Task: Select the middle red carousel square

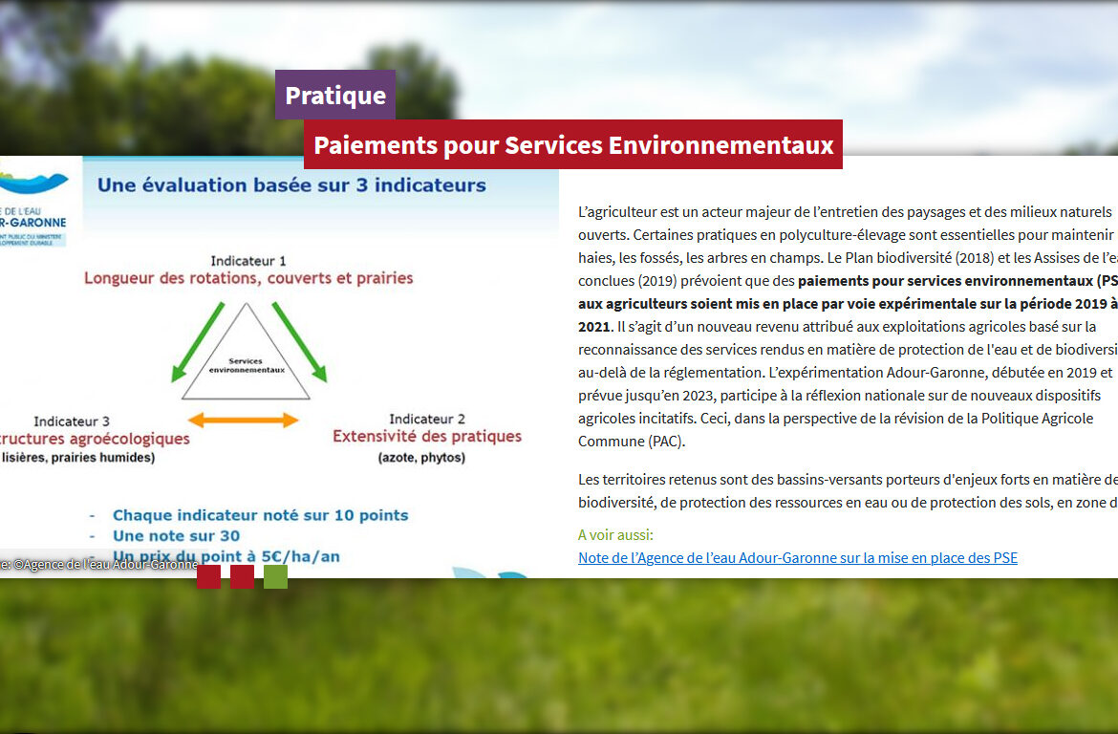Action: pos(243,576)
